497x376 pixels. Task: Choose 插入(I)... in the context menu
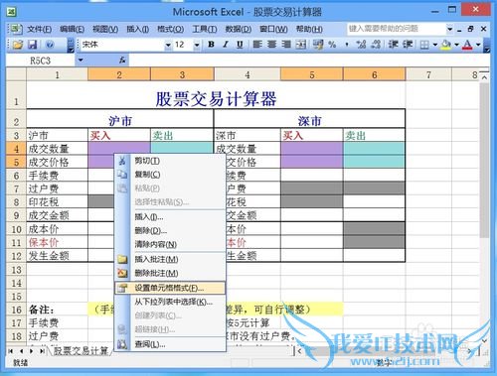coord(170,217)
